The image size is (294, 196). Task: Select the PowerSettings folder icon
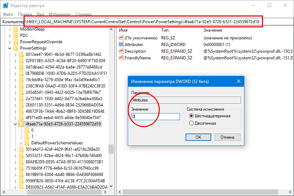tap(16, 48)
